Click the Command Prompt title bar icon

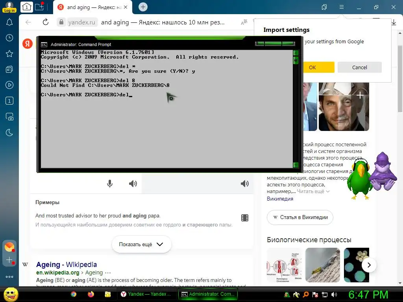[x=44, y=44]
